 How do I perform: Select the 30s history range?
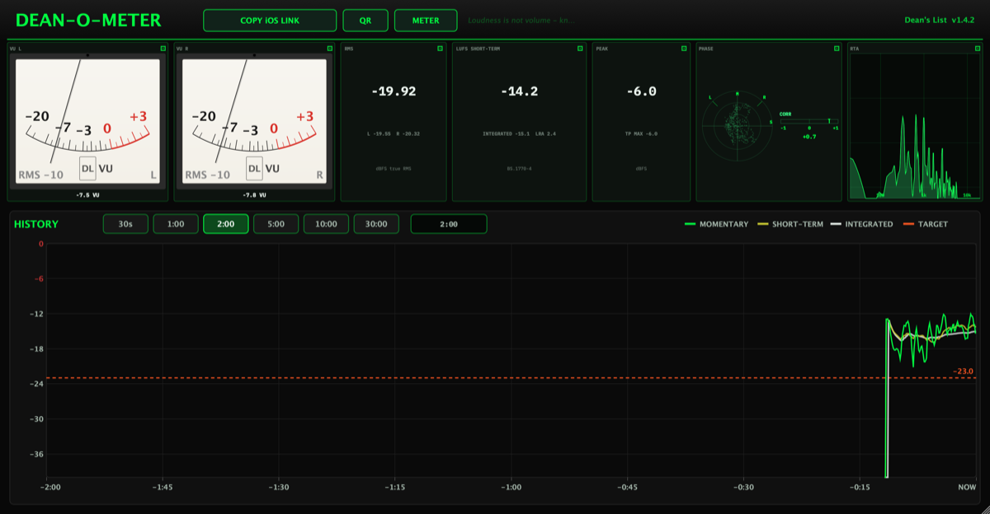125,224
